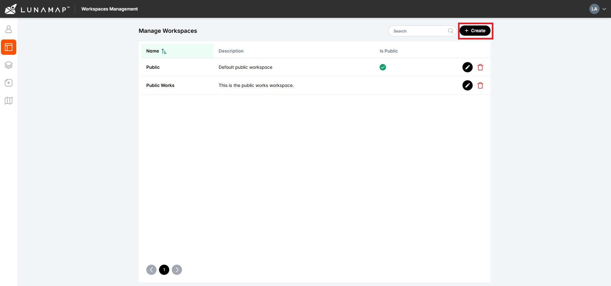Click the Name sort ascending icon

click(x=164, y=51)
